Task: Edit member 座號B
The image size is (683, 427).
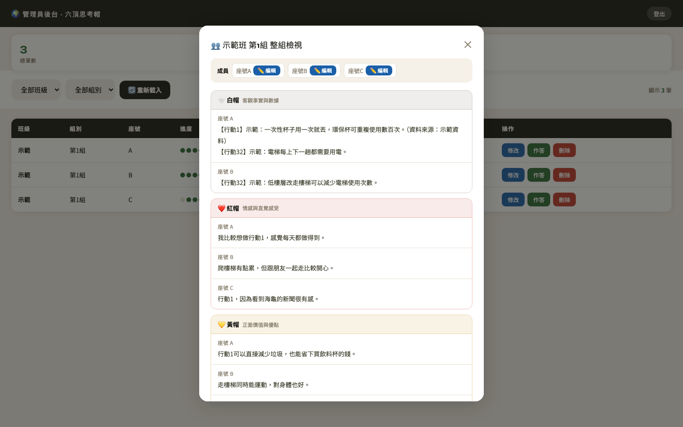Action: pos(323,71)
